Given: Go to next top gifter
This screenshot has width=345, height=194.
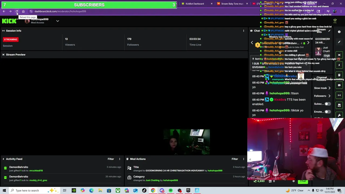Looking at the screenshot, I should click(x=308, y=43).
